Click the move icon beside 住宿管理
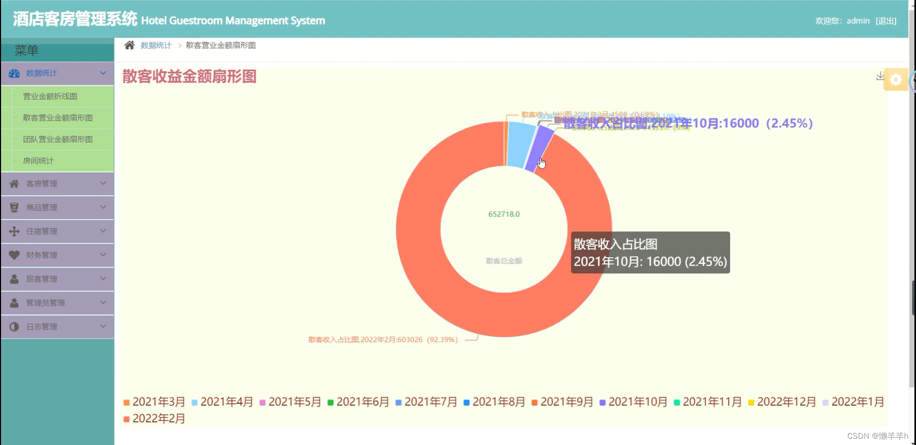 (14, 231)
